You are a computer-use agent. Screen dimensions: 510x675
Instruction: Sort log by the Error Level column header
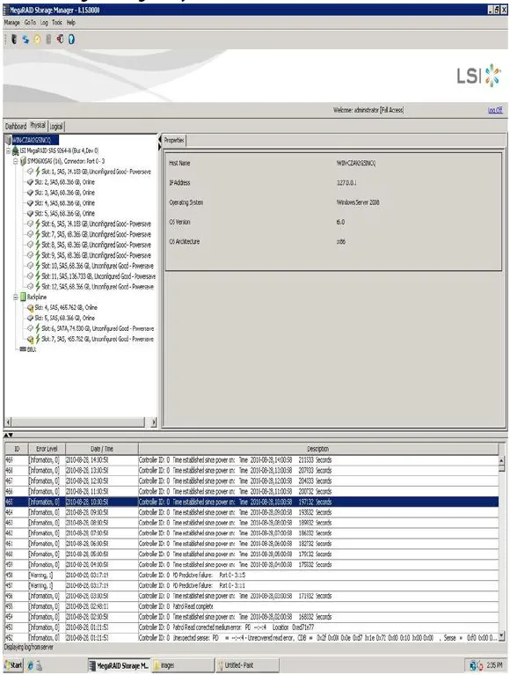47,449
